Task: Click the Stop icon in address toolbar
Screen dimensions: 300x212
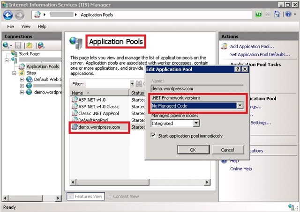Action: pos(268,14)
